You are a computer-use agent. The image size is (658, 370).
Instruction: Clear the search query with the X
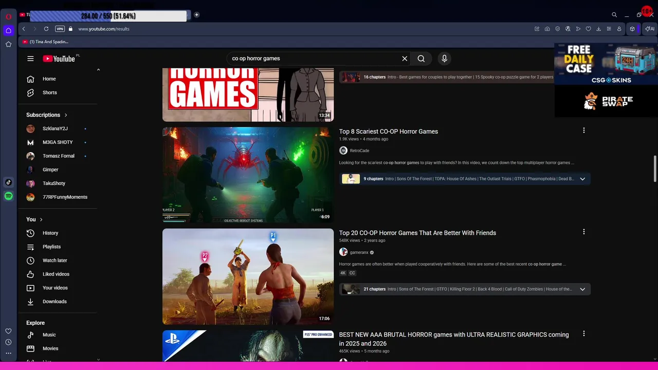[405, 59]
